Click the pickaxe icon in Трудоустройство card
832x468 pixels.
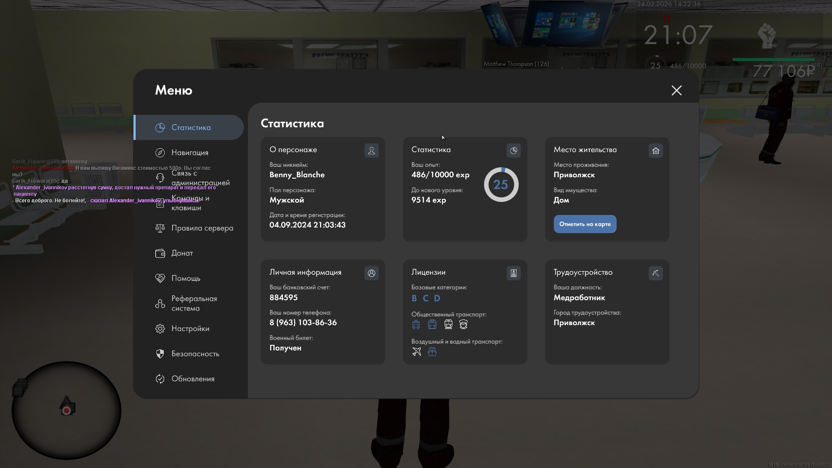click(x=656, y=273)
